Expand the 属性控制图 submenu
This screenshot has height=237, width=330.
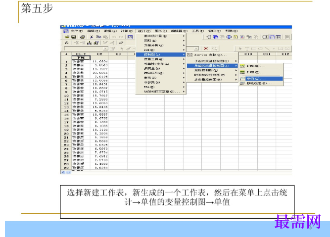[212, 70]
